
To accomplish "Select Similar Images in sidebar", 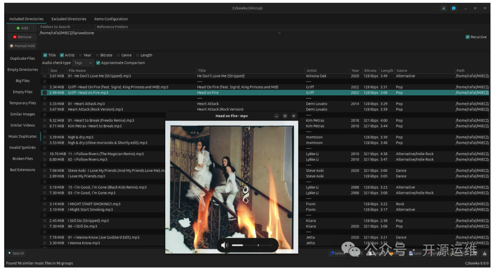I will (23, 114).
